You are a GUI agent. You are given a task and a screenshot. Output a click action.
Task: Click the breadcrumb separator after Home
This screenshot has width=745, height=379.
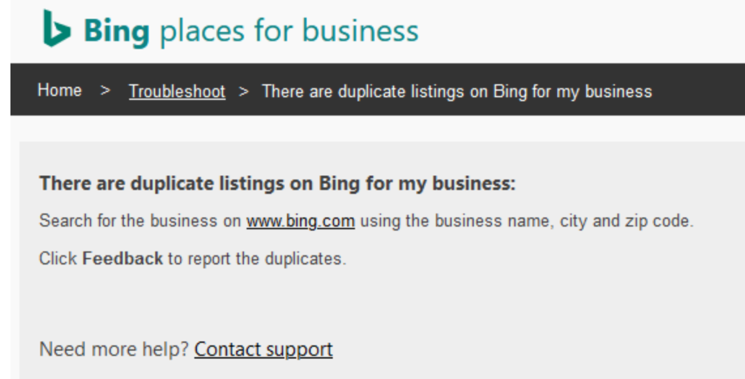tap(103, 91)
